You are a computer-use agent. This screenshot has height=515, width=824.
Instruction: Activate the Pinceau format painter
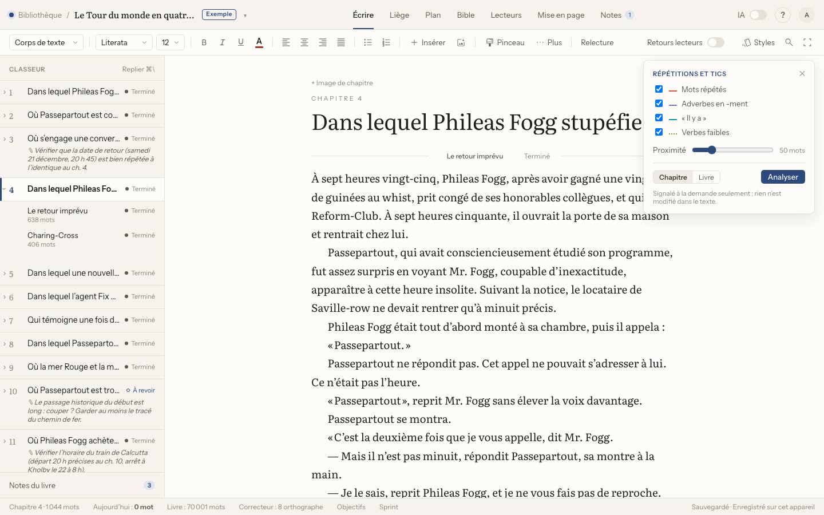(x=505, y=42)
